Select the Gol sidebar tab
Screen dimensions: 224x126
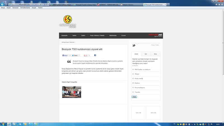[x=146, y=54]
